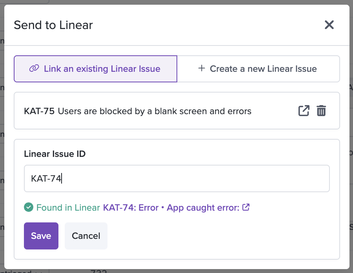Cancel linking the Linear issue
Screen dimensions: 353x273
86,236
